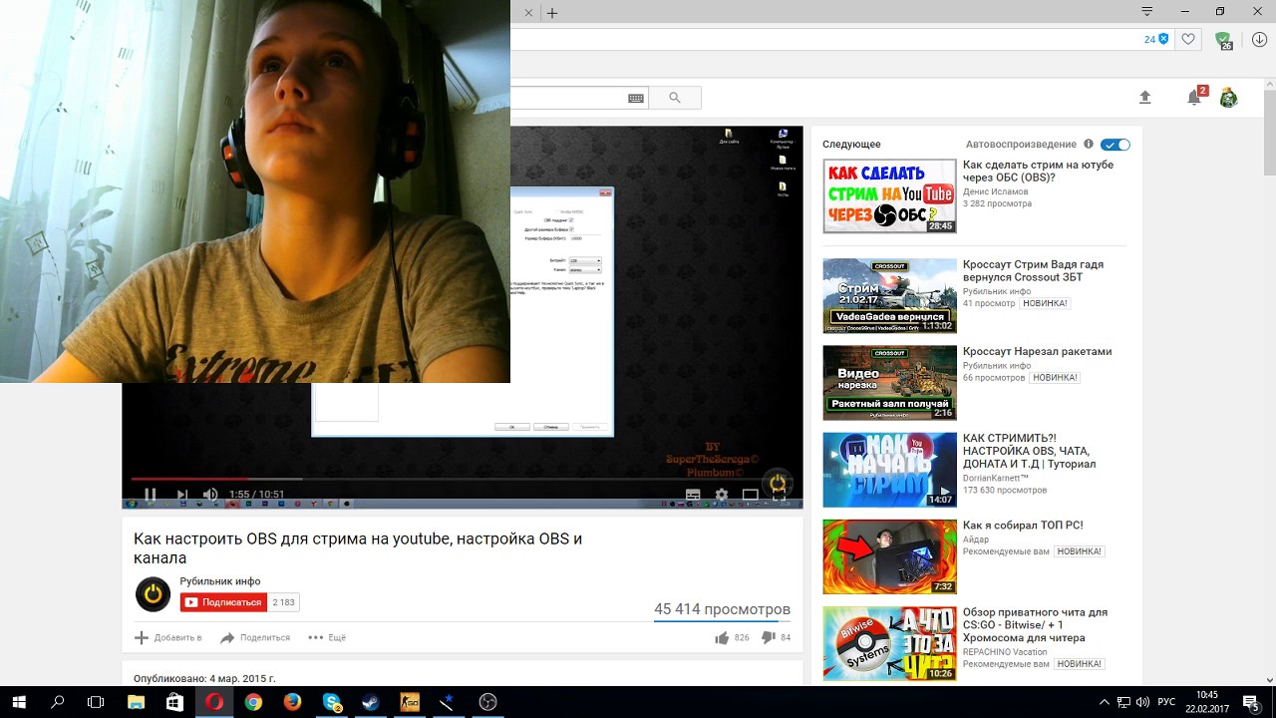Skip to next video with player button

coord(181,495)
